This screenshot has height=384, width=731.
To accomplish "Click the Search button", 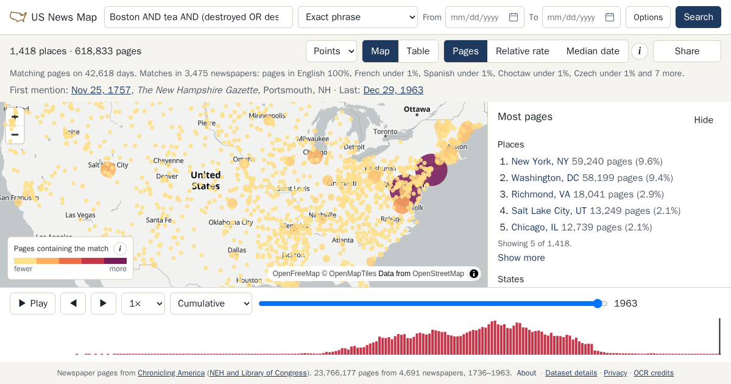I will coord(698,17).
